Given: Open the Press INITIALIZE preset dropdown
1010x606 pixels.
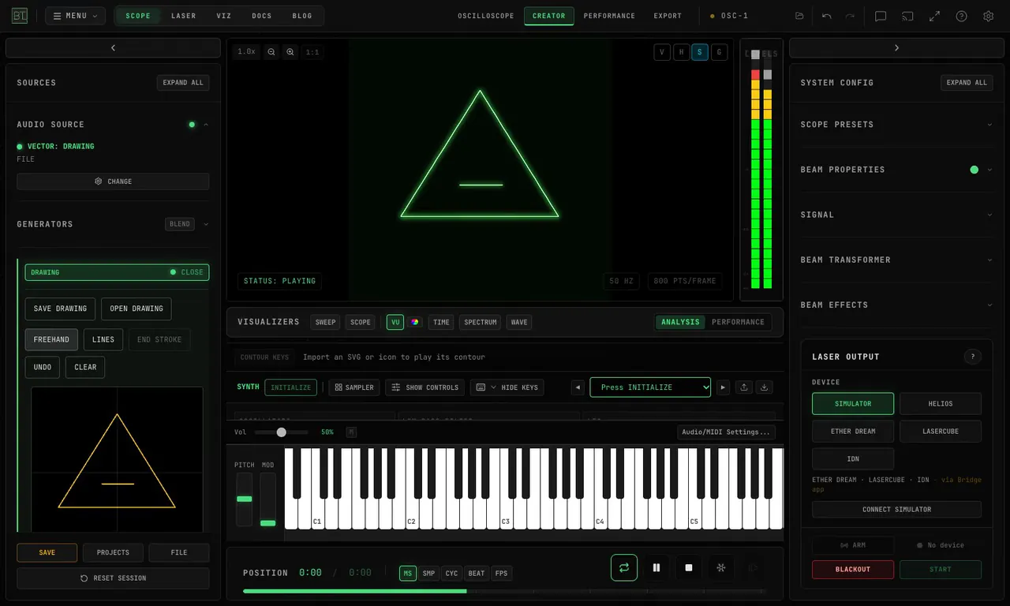Looking at the screenshot, I should click(650, 387).
